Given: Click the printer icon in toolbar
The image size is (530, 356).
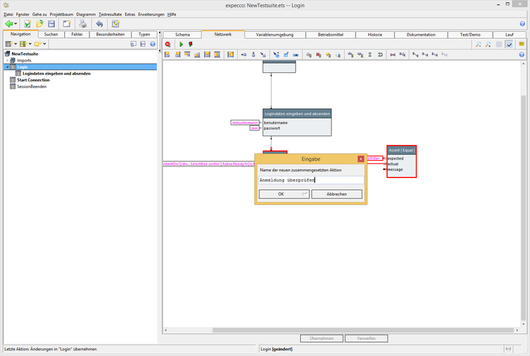Looking at the screenshot, I should click(x=83, y=24).
